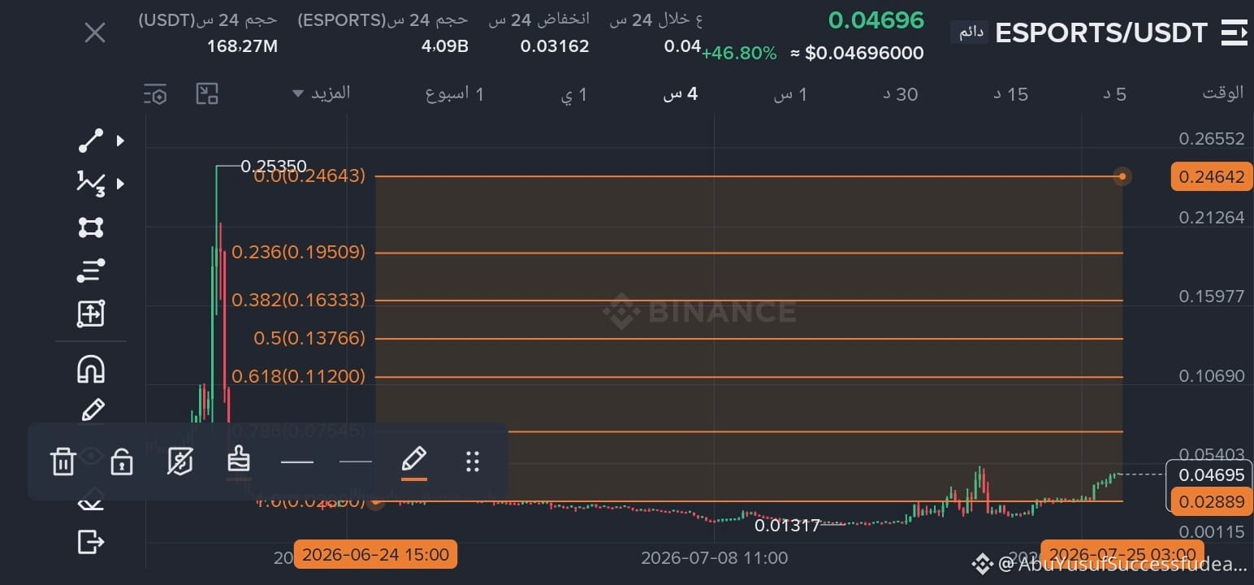Toggle the drawing background fill icon
The image size is (1254, 585).
179,461
